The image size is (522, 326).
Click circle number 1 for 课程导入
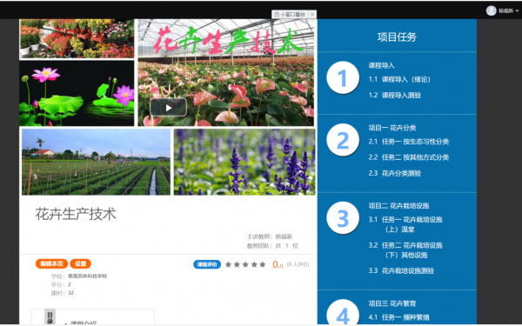pos(343,78)
